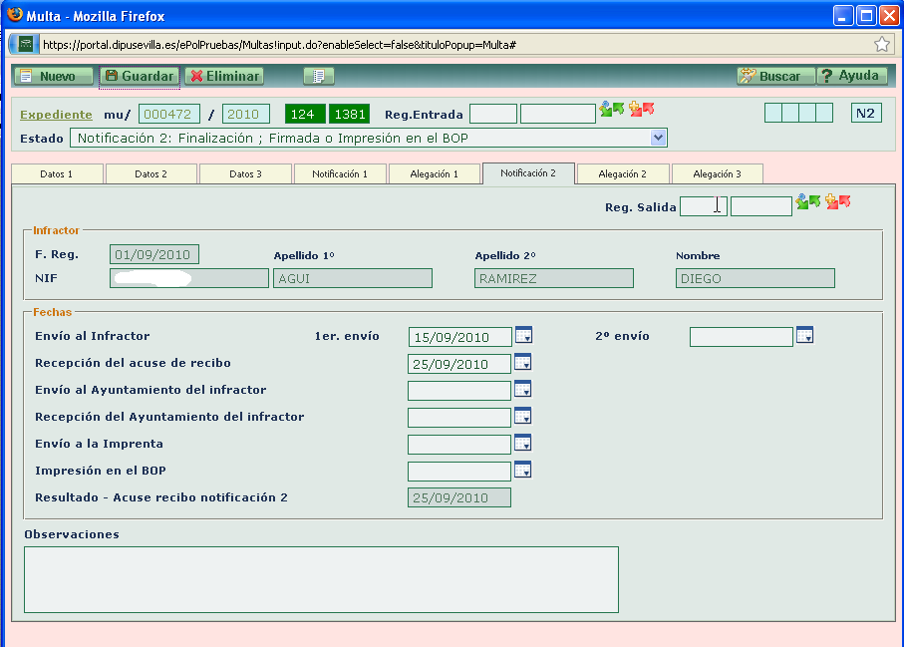
Task: Click the print document icon in the toolbar
Action: [x=316, y=75]
